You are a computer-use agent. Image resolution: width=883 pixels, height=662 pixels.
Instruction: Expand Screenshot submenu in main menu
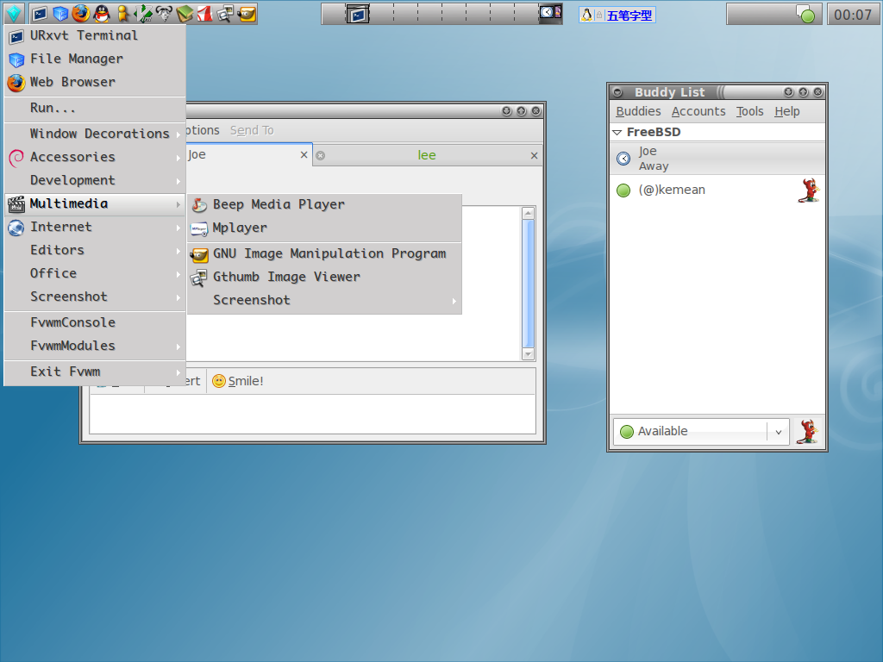tap(95, 297)
